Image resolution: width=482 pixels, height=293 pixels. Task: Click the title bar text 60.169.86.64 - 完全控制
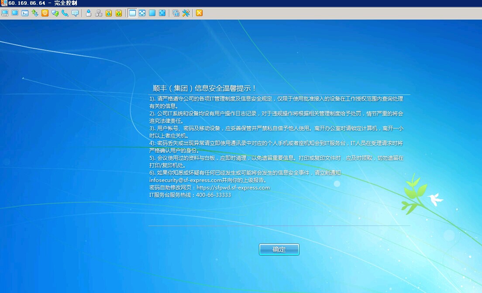pos(43,3)
